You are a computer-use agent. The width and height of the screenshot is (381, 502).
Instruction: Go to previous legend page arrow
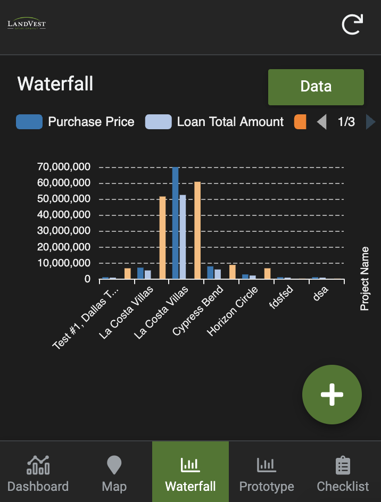321,122
